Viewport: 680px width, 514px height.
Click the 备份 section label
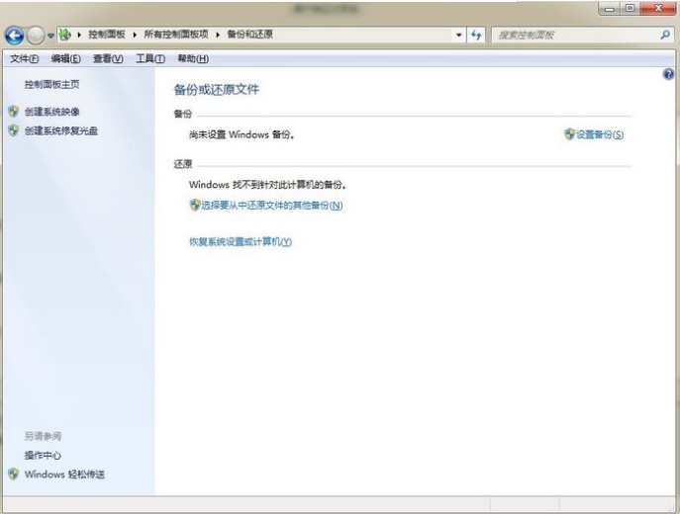tap(182, 114)
